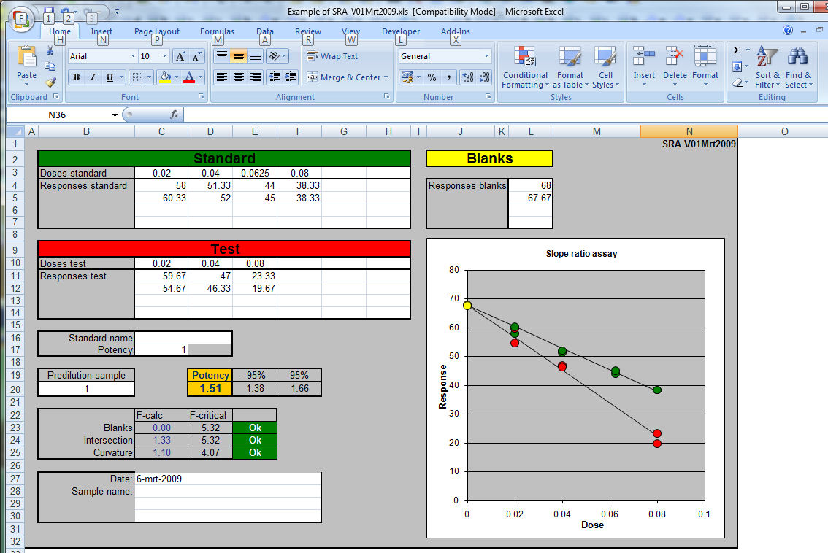
Task: Click the Increase Font Size icon
Action: [180, 56]
